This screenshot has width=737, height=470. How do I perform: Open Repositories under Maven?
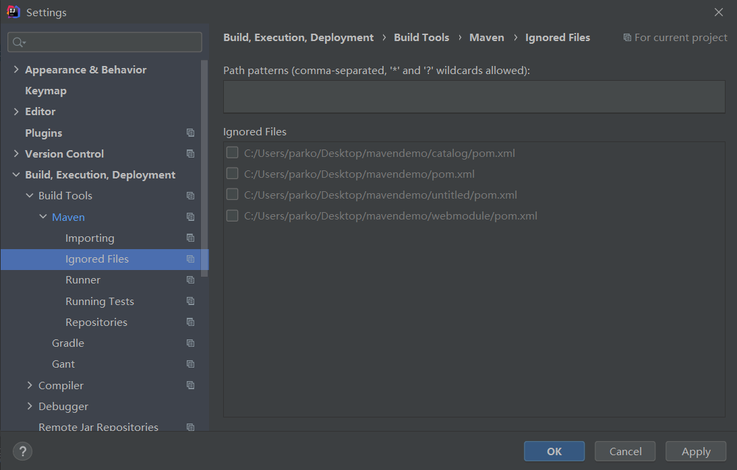96,322
